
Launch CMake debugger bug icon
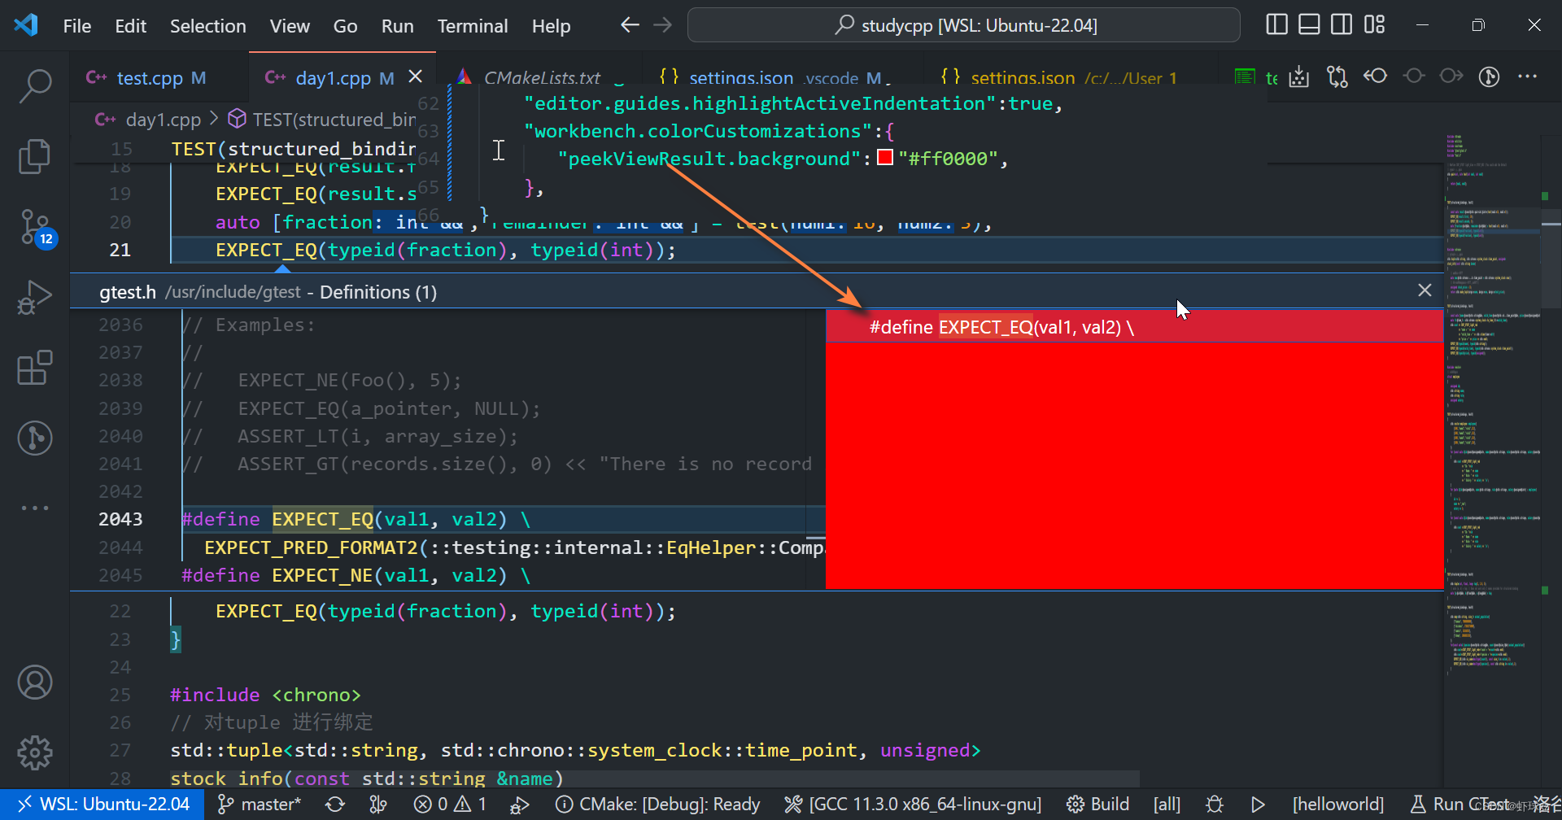(1215, 805)
